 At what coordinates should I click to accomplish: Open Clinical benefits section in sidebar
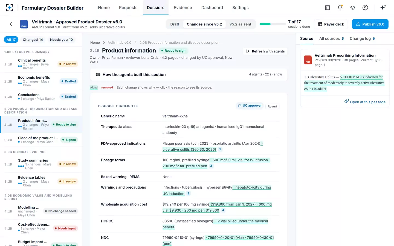[41, 64]
